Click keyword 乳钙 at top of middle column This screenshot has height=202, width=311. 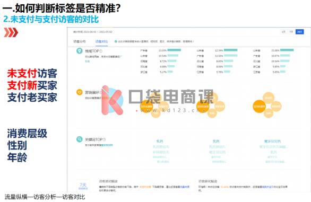point(216,141)
